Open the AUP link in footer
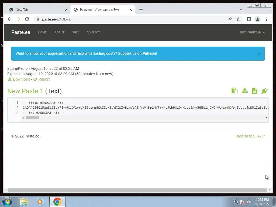Screen dimensions: 276x207 [261, 136]
